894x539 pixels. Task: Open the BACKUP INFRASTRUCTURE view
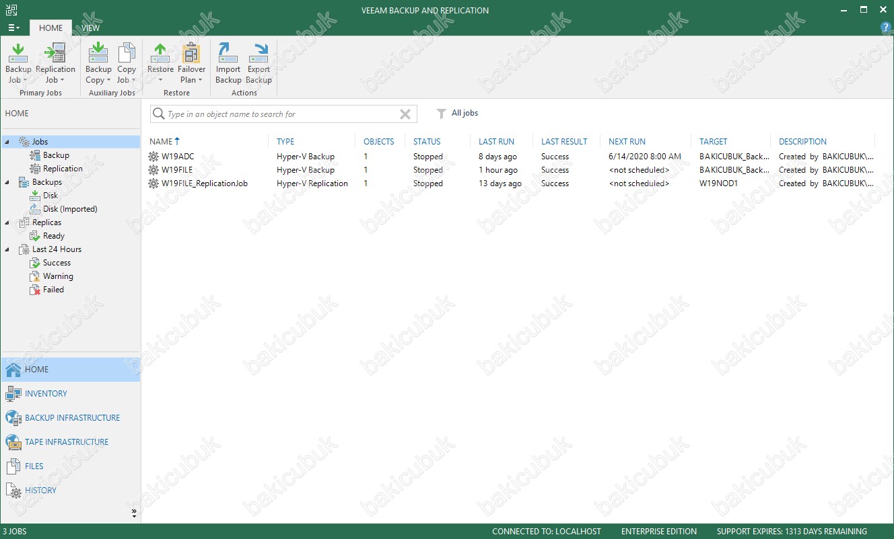click(71, 418)
